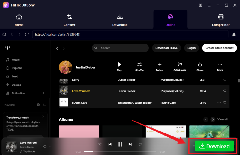This screenshot has width=240, height=155.
Task: Click the TIDAL Search field
Action: [120, 48]
